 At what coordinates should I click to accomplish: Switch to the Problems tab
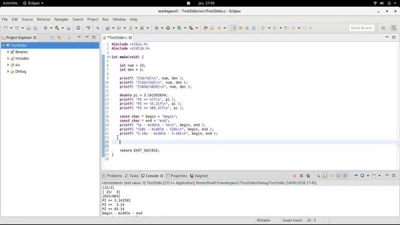pos(112,176)
